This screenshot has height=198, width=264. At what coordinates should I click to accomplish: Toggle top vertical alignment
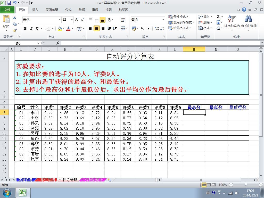pos(90,20)
